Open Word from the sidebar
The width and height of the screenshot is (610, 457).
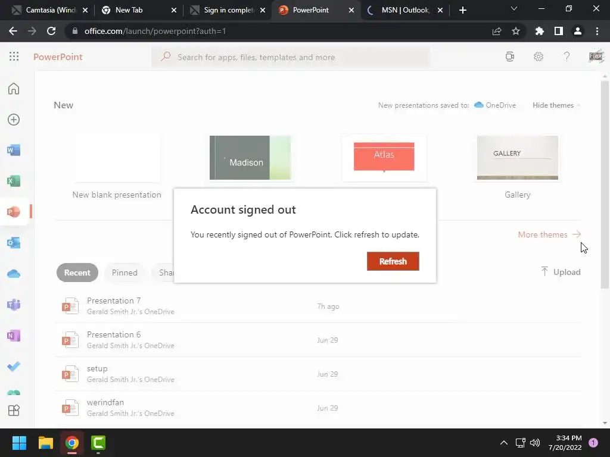[14, 150]
